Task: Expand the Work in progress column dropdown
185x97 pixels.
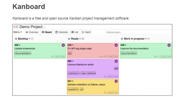Action: point(146,39)
